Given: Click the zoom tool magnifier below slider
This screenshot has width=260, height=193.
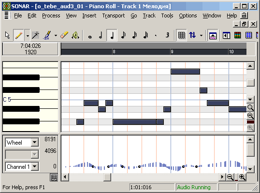Looking at the screenshot, I should (x=250, y=128).
